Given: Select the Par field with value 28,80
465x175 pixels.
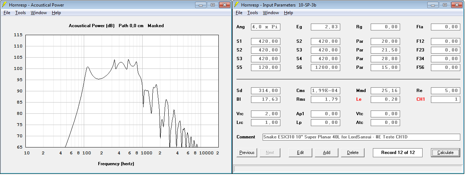Looking at the screenshot, I should (x=385, y=59).
